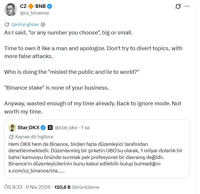Viewport: 200px width, 194px height.
Task: Go to the @star_okx handle
Action: click(x=66, y=127)
